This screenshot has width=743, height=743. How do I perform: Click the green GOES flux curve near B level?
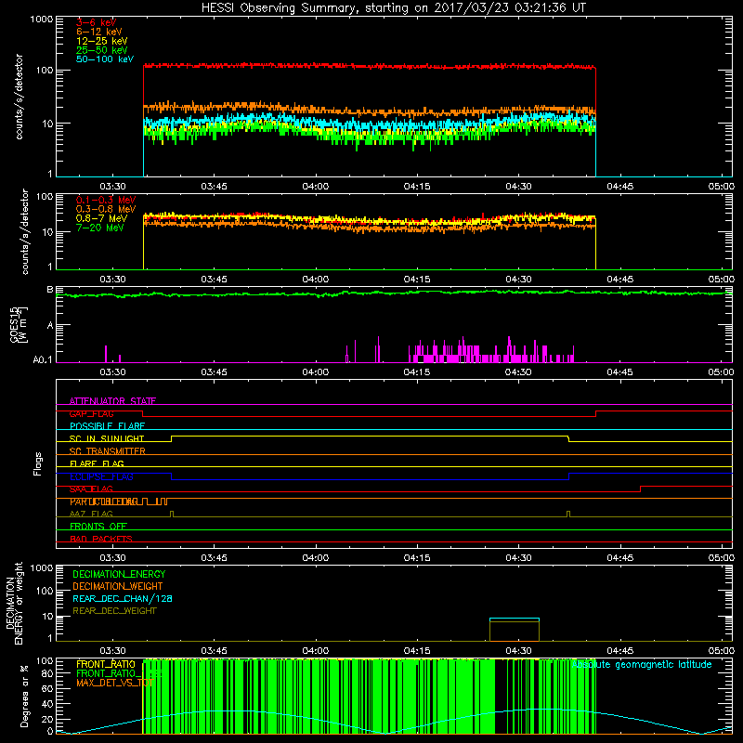[393, 293]
